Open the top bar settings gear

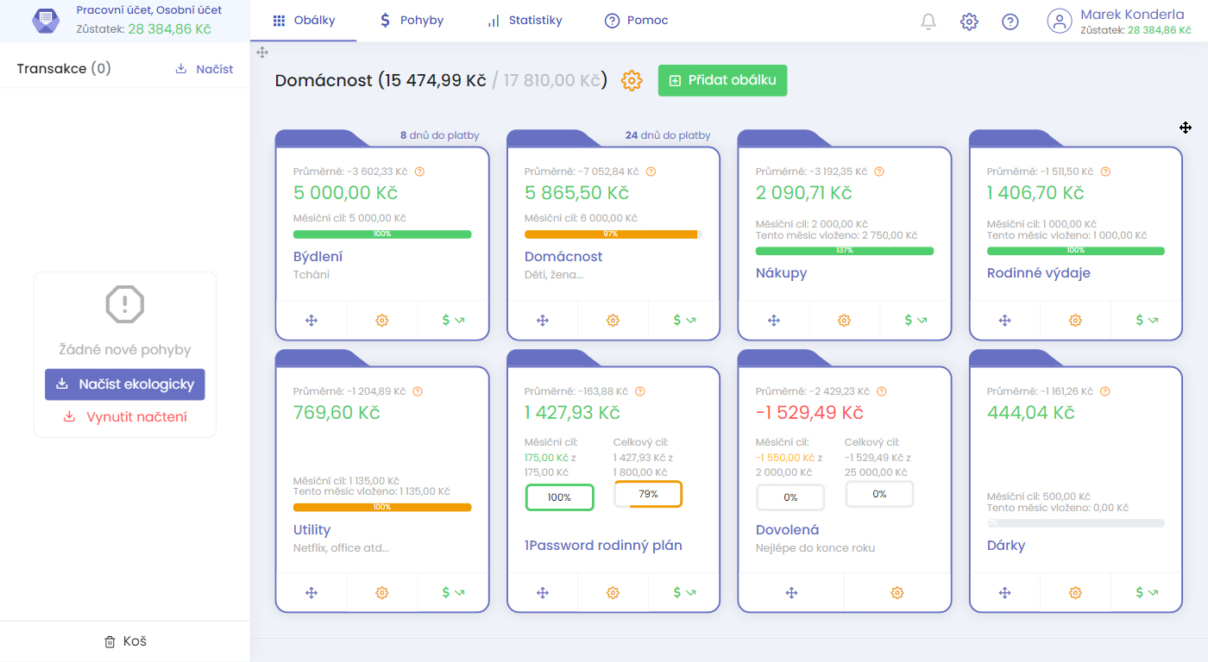pyautogui.click(x=969, y=22)
